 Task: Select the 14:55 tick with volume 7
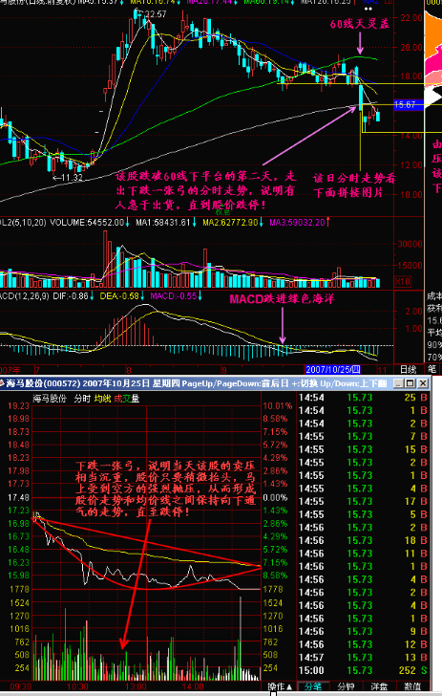[364, 436]
